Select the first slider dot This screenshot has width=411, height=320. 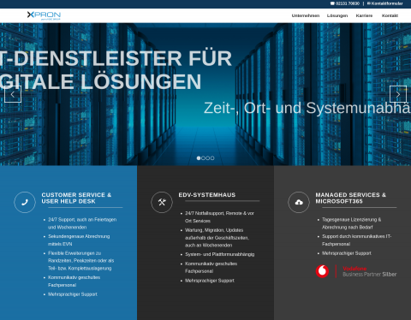tap(199, 158)
